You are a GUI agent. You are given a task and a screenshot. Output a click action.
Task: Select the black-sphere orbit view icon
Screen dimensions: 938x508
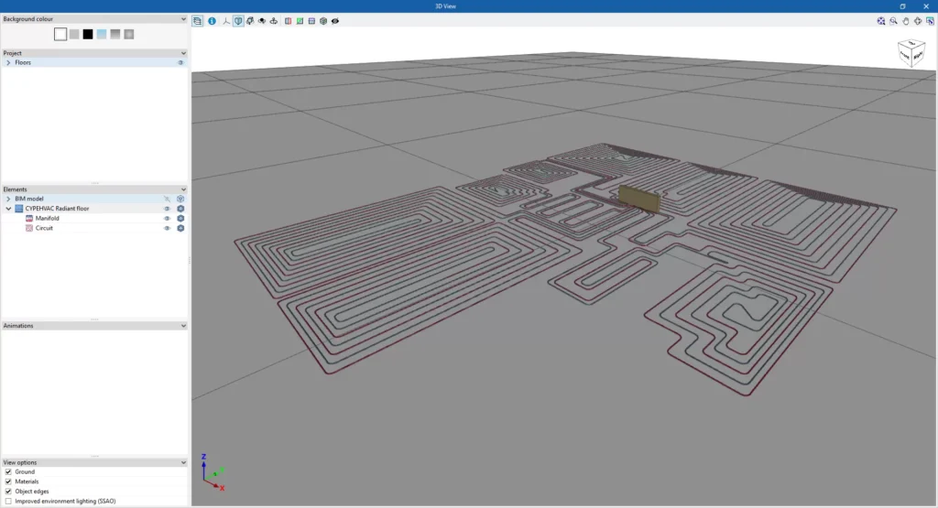[262, 21]
